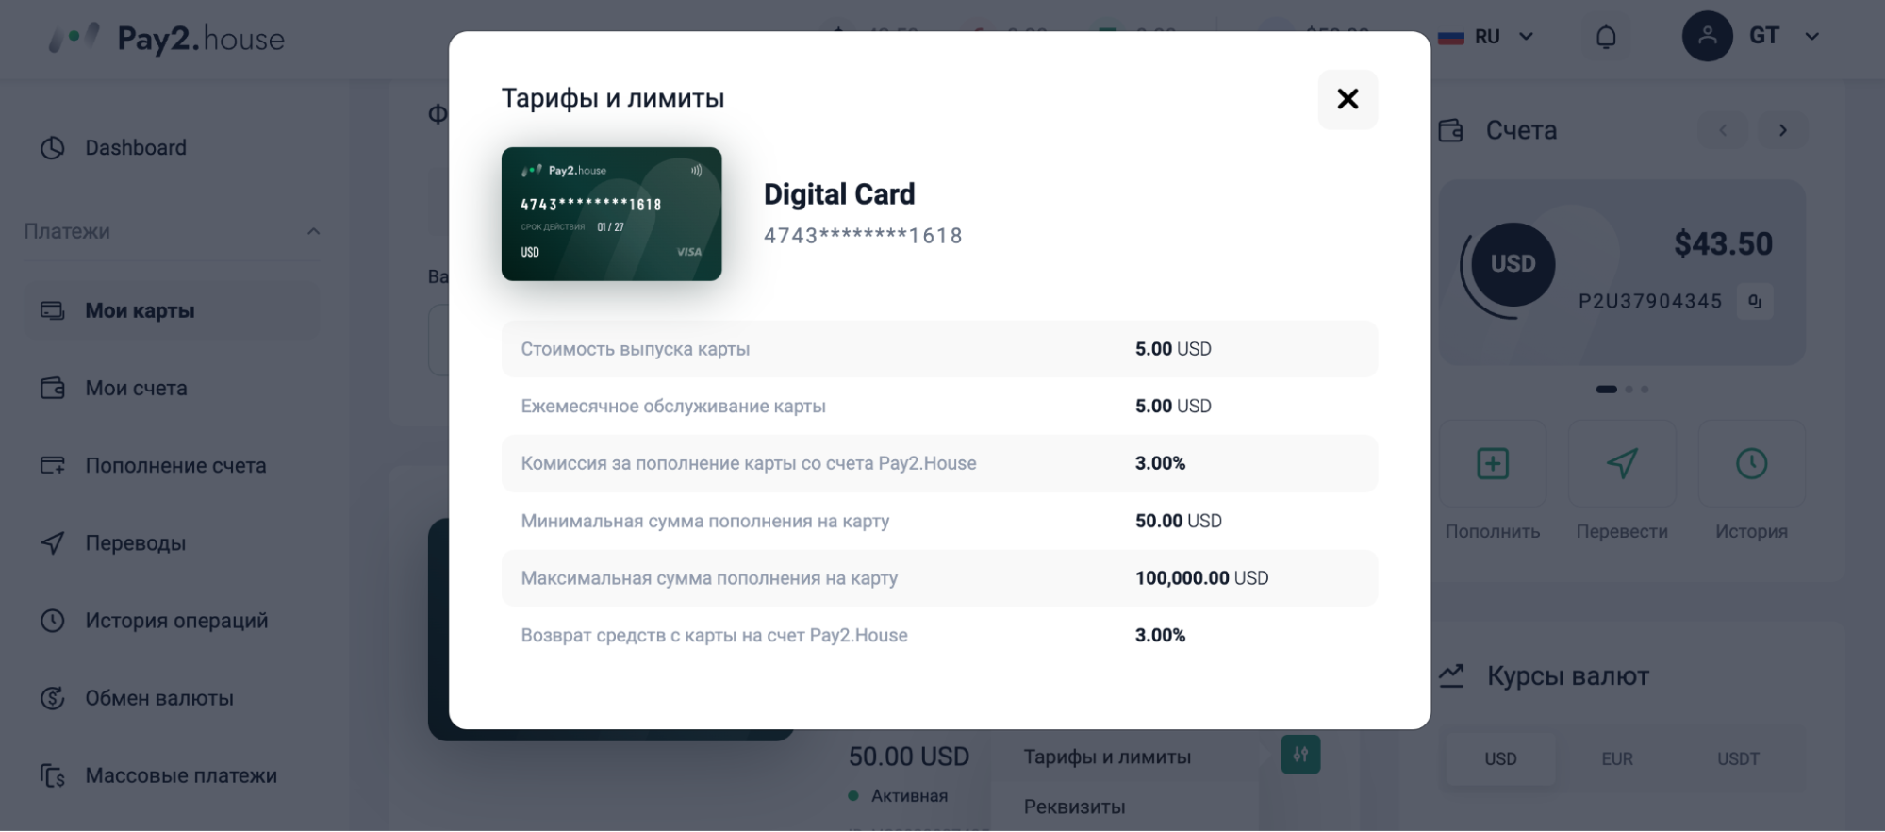Click Ежемесячное обслуживание карты row
1885x832 pixels.
click(939, 407)
